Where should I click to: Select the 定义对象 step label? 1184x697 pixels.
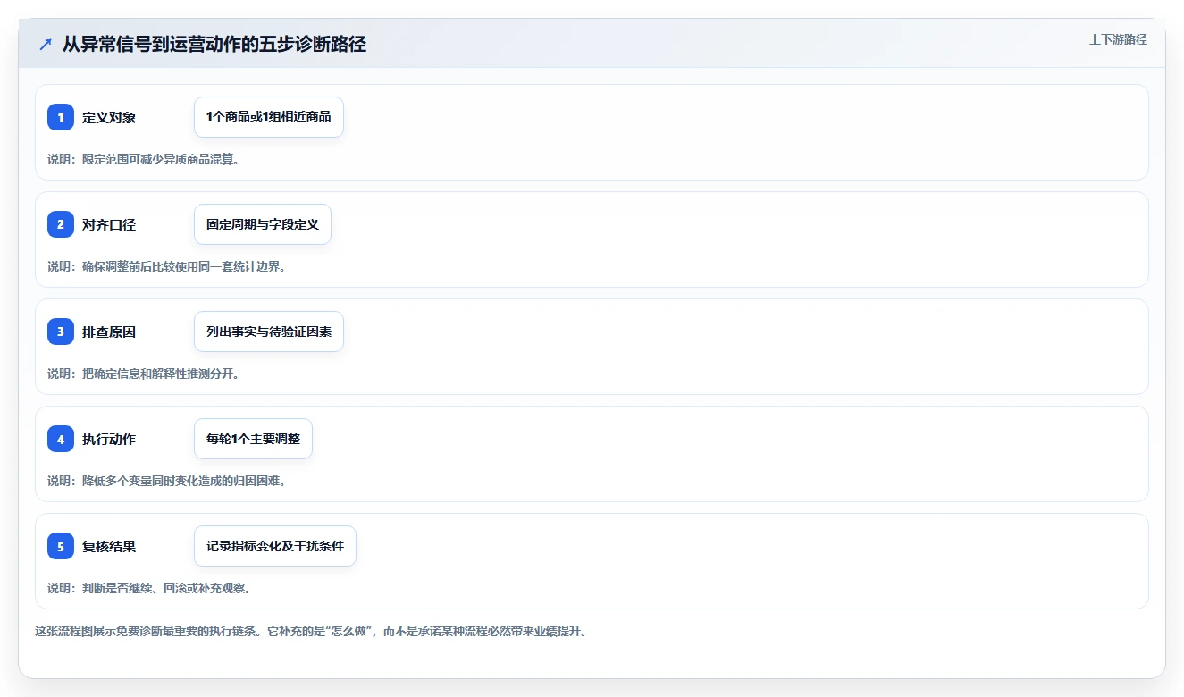tap(109, 117)
